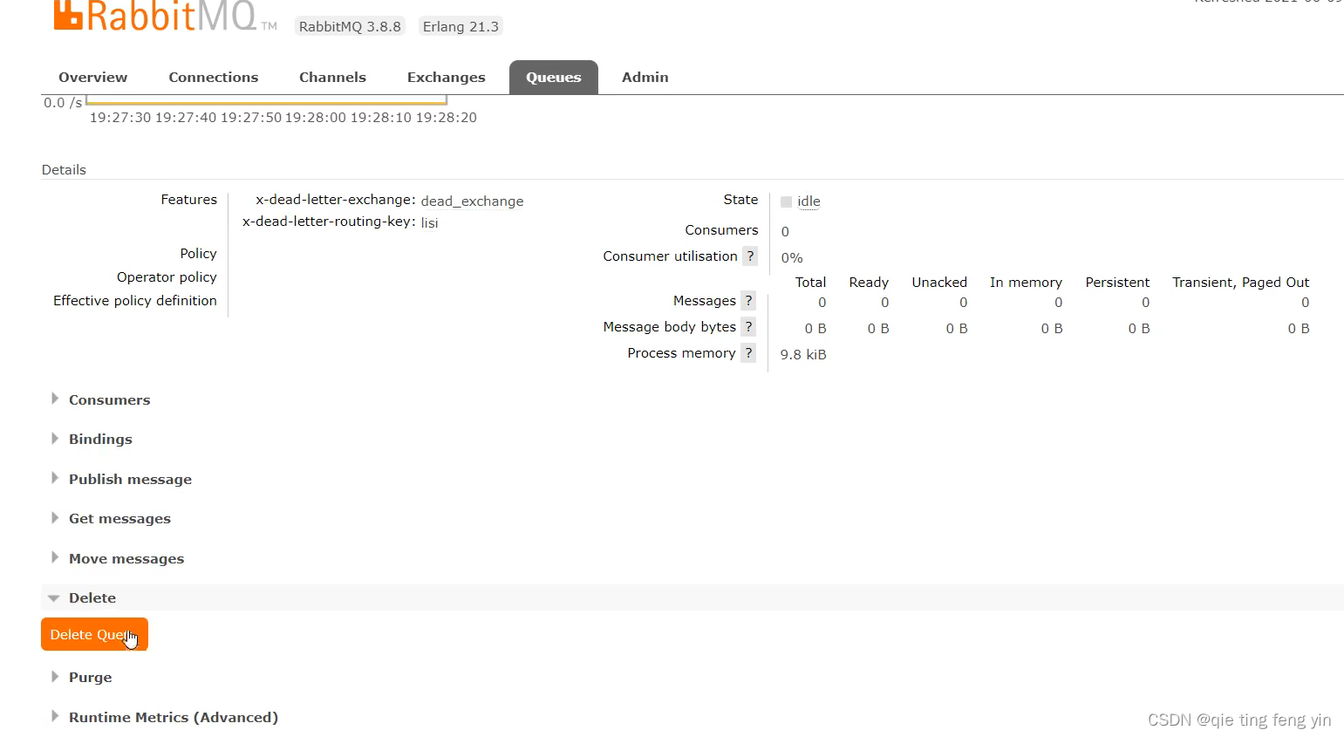Switch to the Connections tab

pos(214,77)
